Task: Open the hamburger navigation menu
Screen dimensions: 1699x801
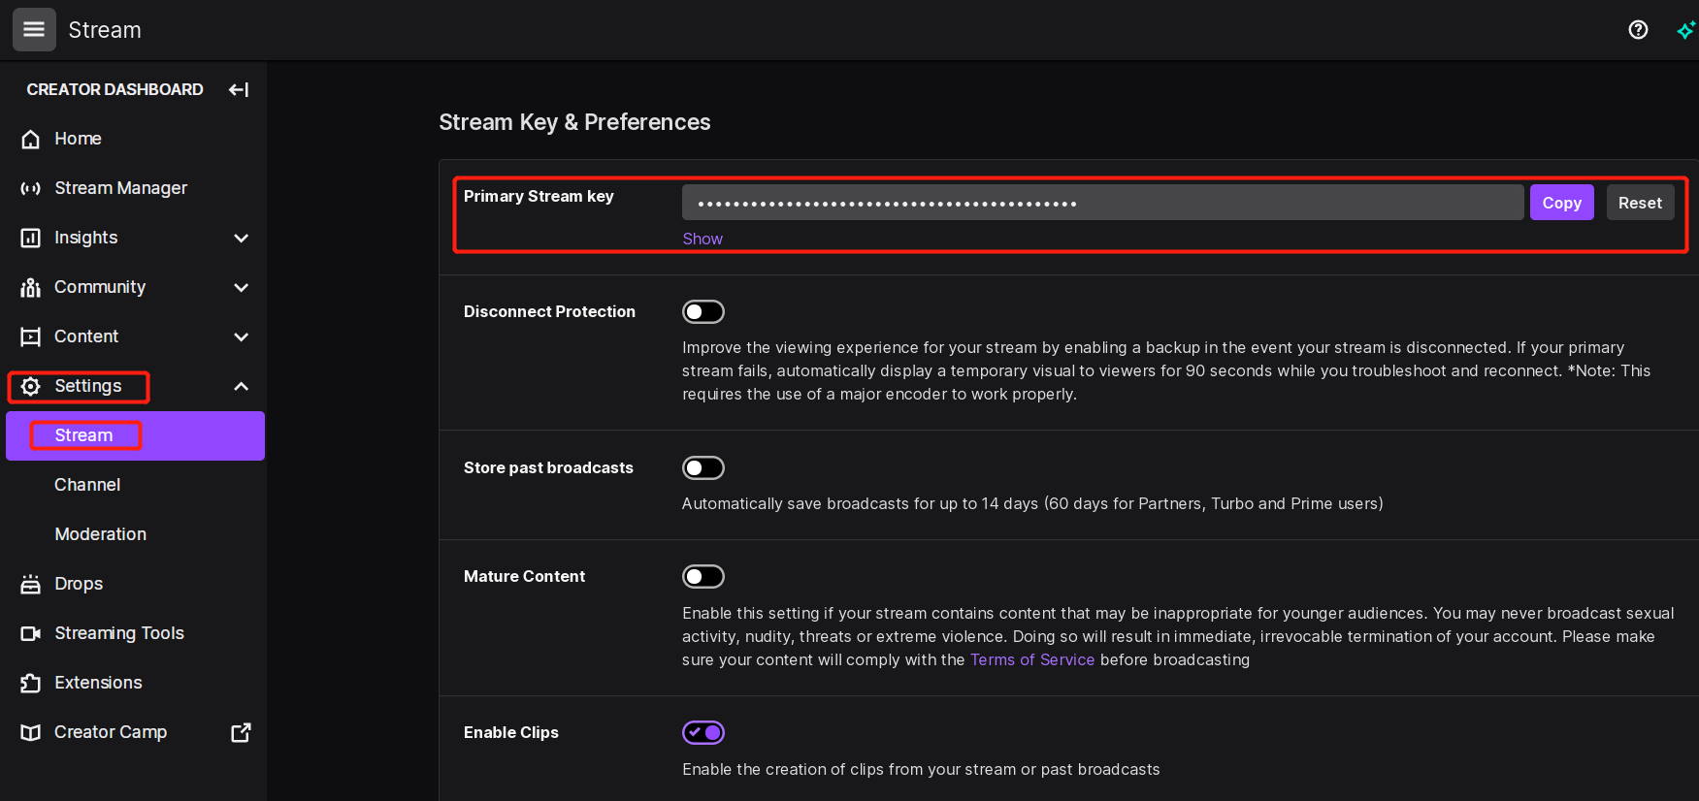Action: pyautogui.click(x=34, y=29)
